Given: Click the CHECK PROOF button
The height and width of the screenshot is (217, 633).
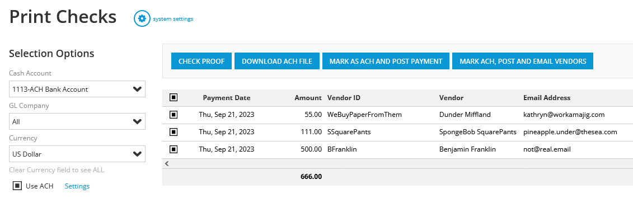Looking at the screenshot, I should (201, 62).
